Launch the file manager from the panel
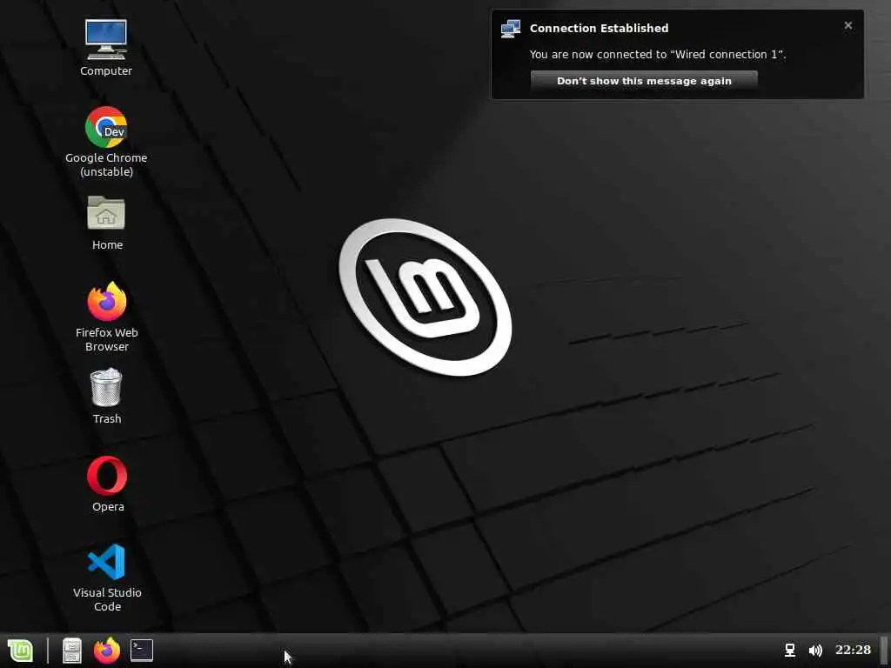This screenshot has width=891, height=668. coord(72,651)
